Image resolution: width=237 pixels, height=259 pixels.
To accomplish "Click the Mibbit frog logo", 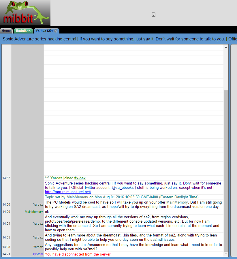I will pos(25,13).
